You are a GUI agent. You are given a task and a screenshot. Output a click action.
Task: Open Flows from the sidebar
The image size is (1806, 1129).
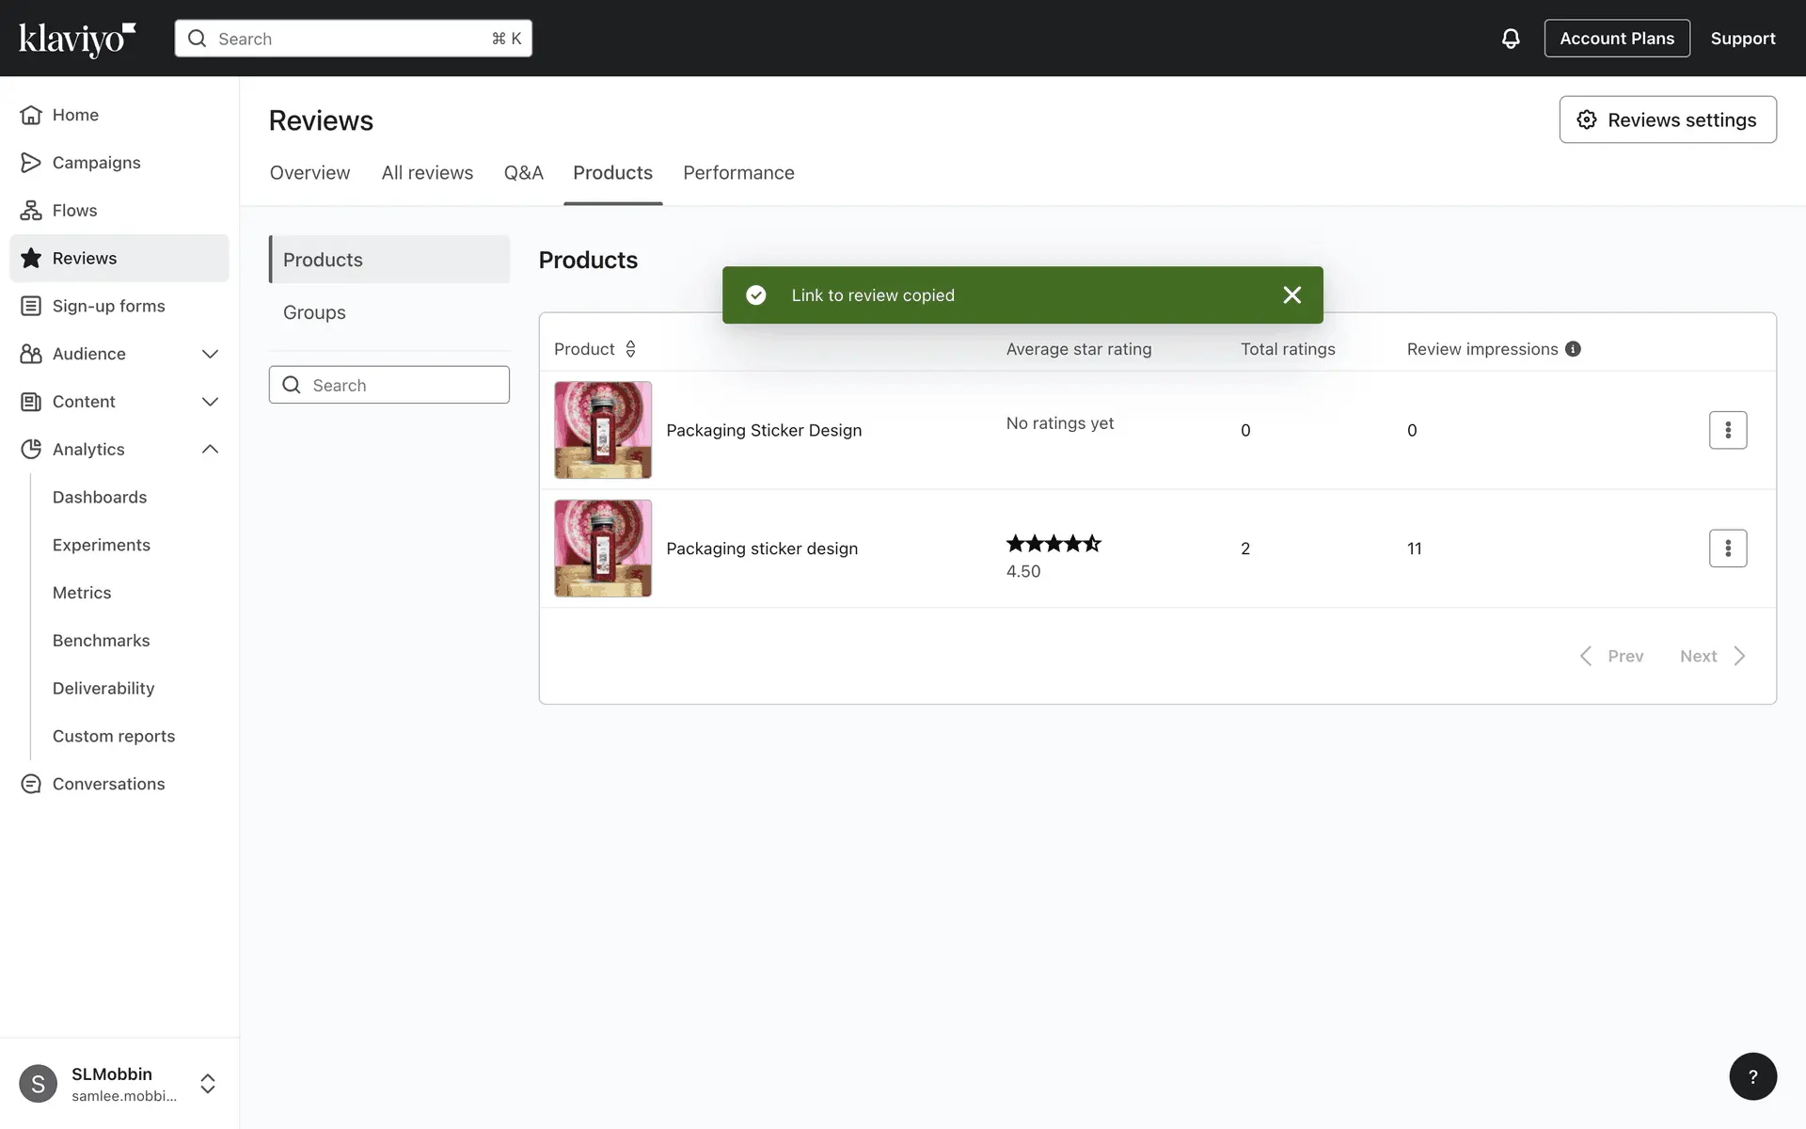pos(74,211)
